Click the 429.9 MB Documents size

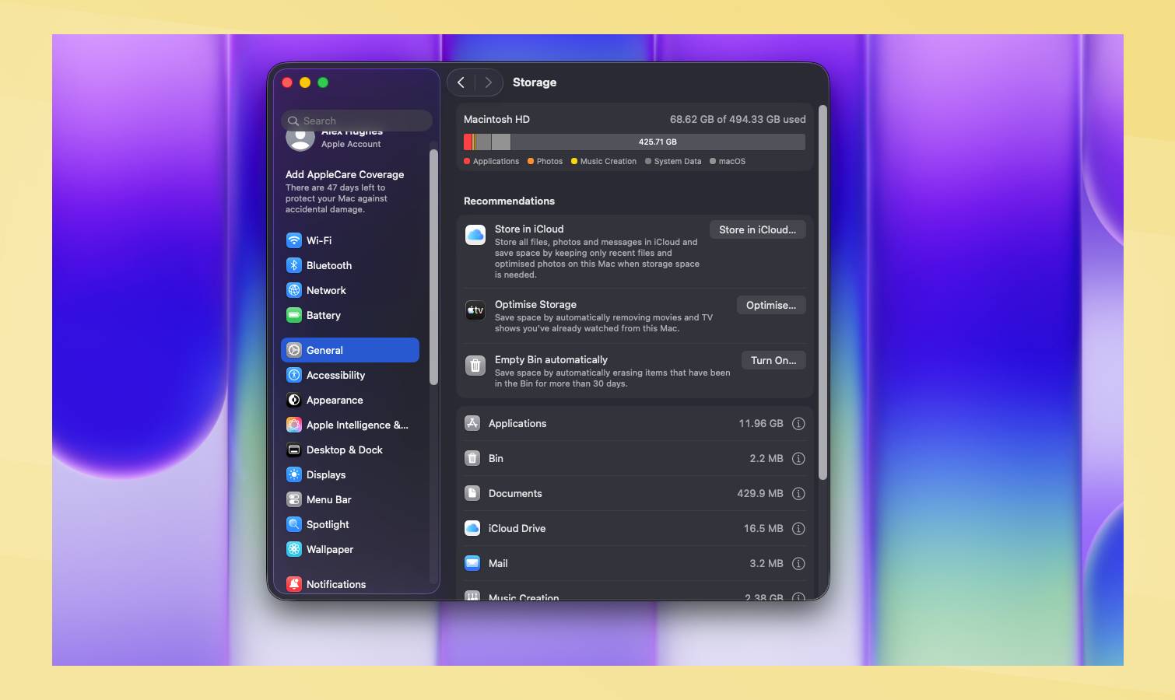click(x=760, y=493)
